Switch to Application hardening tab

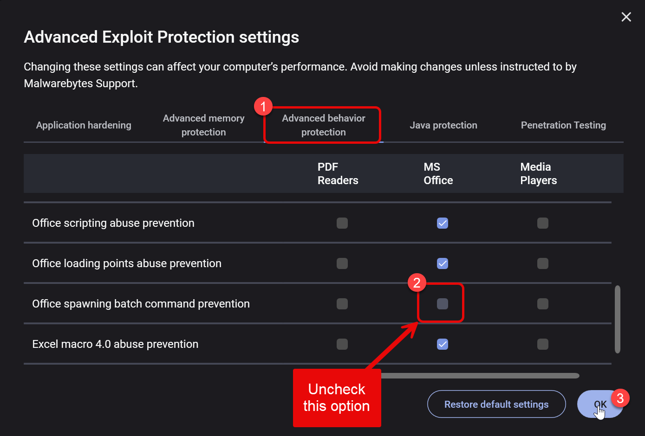coord(84,125)
